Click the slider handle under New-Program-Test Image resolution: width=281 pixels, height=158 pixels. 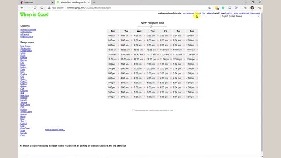click(x=151, y=26)
